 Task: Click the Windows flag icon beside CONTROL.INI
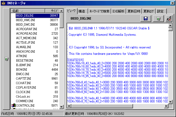(13, 106)
